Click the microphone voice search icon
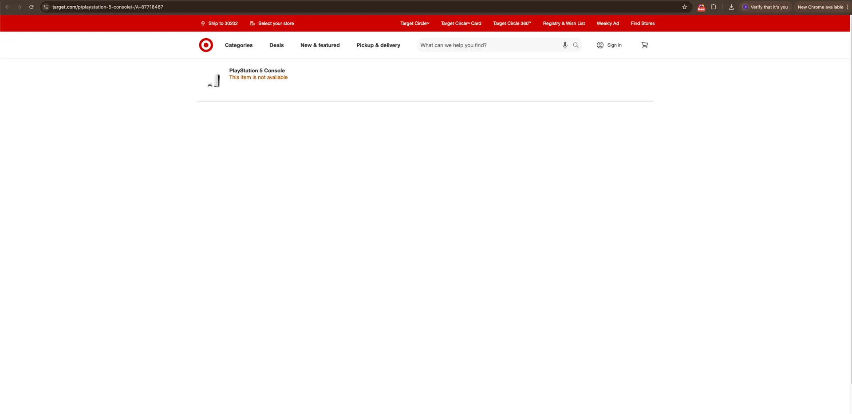 pos(565,45)
